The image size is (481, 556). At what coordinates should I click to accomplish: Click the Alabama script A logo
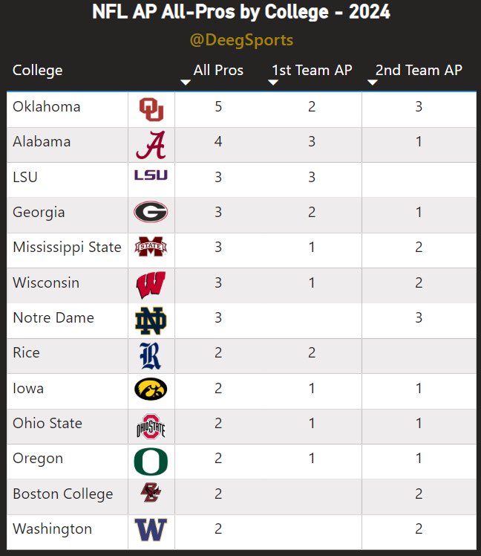click(151, 145)
